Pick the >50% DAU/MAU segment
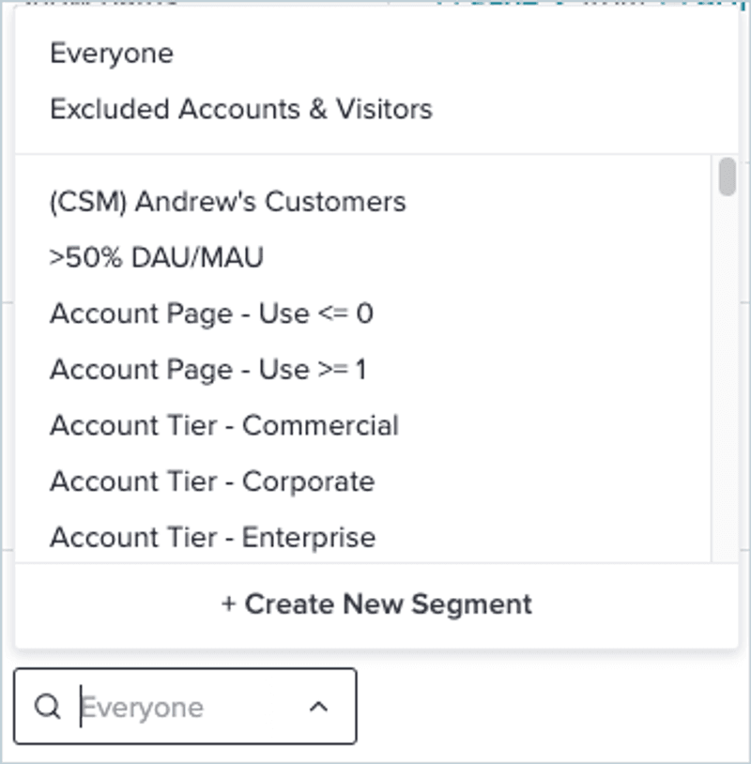This screenshot has height=764, width=751. [156, 257]
